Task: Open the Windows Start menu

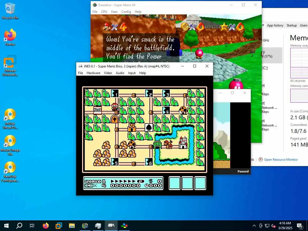Action: [6, 225]
